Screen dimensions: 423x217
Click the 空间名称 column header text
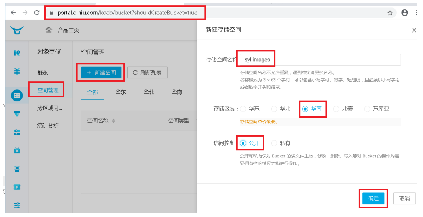[98, 121]
